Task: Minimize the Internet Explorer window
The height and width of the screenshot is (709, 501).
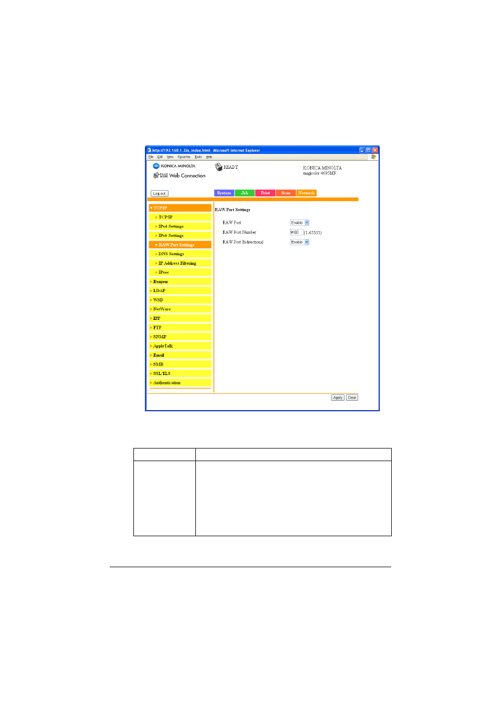Action: point(362,150)
